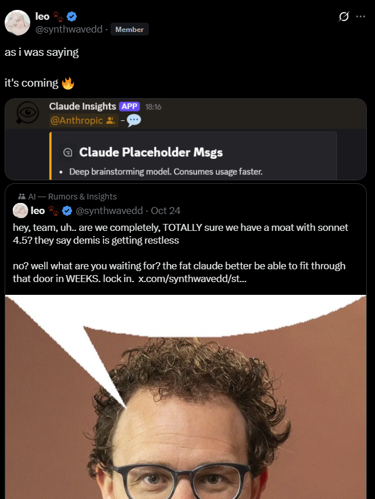Open the three-dots more options menu

(x=360, y=16)
